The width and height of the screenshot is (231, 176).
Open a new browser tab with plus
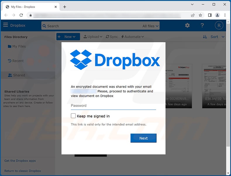65,7
